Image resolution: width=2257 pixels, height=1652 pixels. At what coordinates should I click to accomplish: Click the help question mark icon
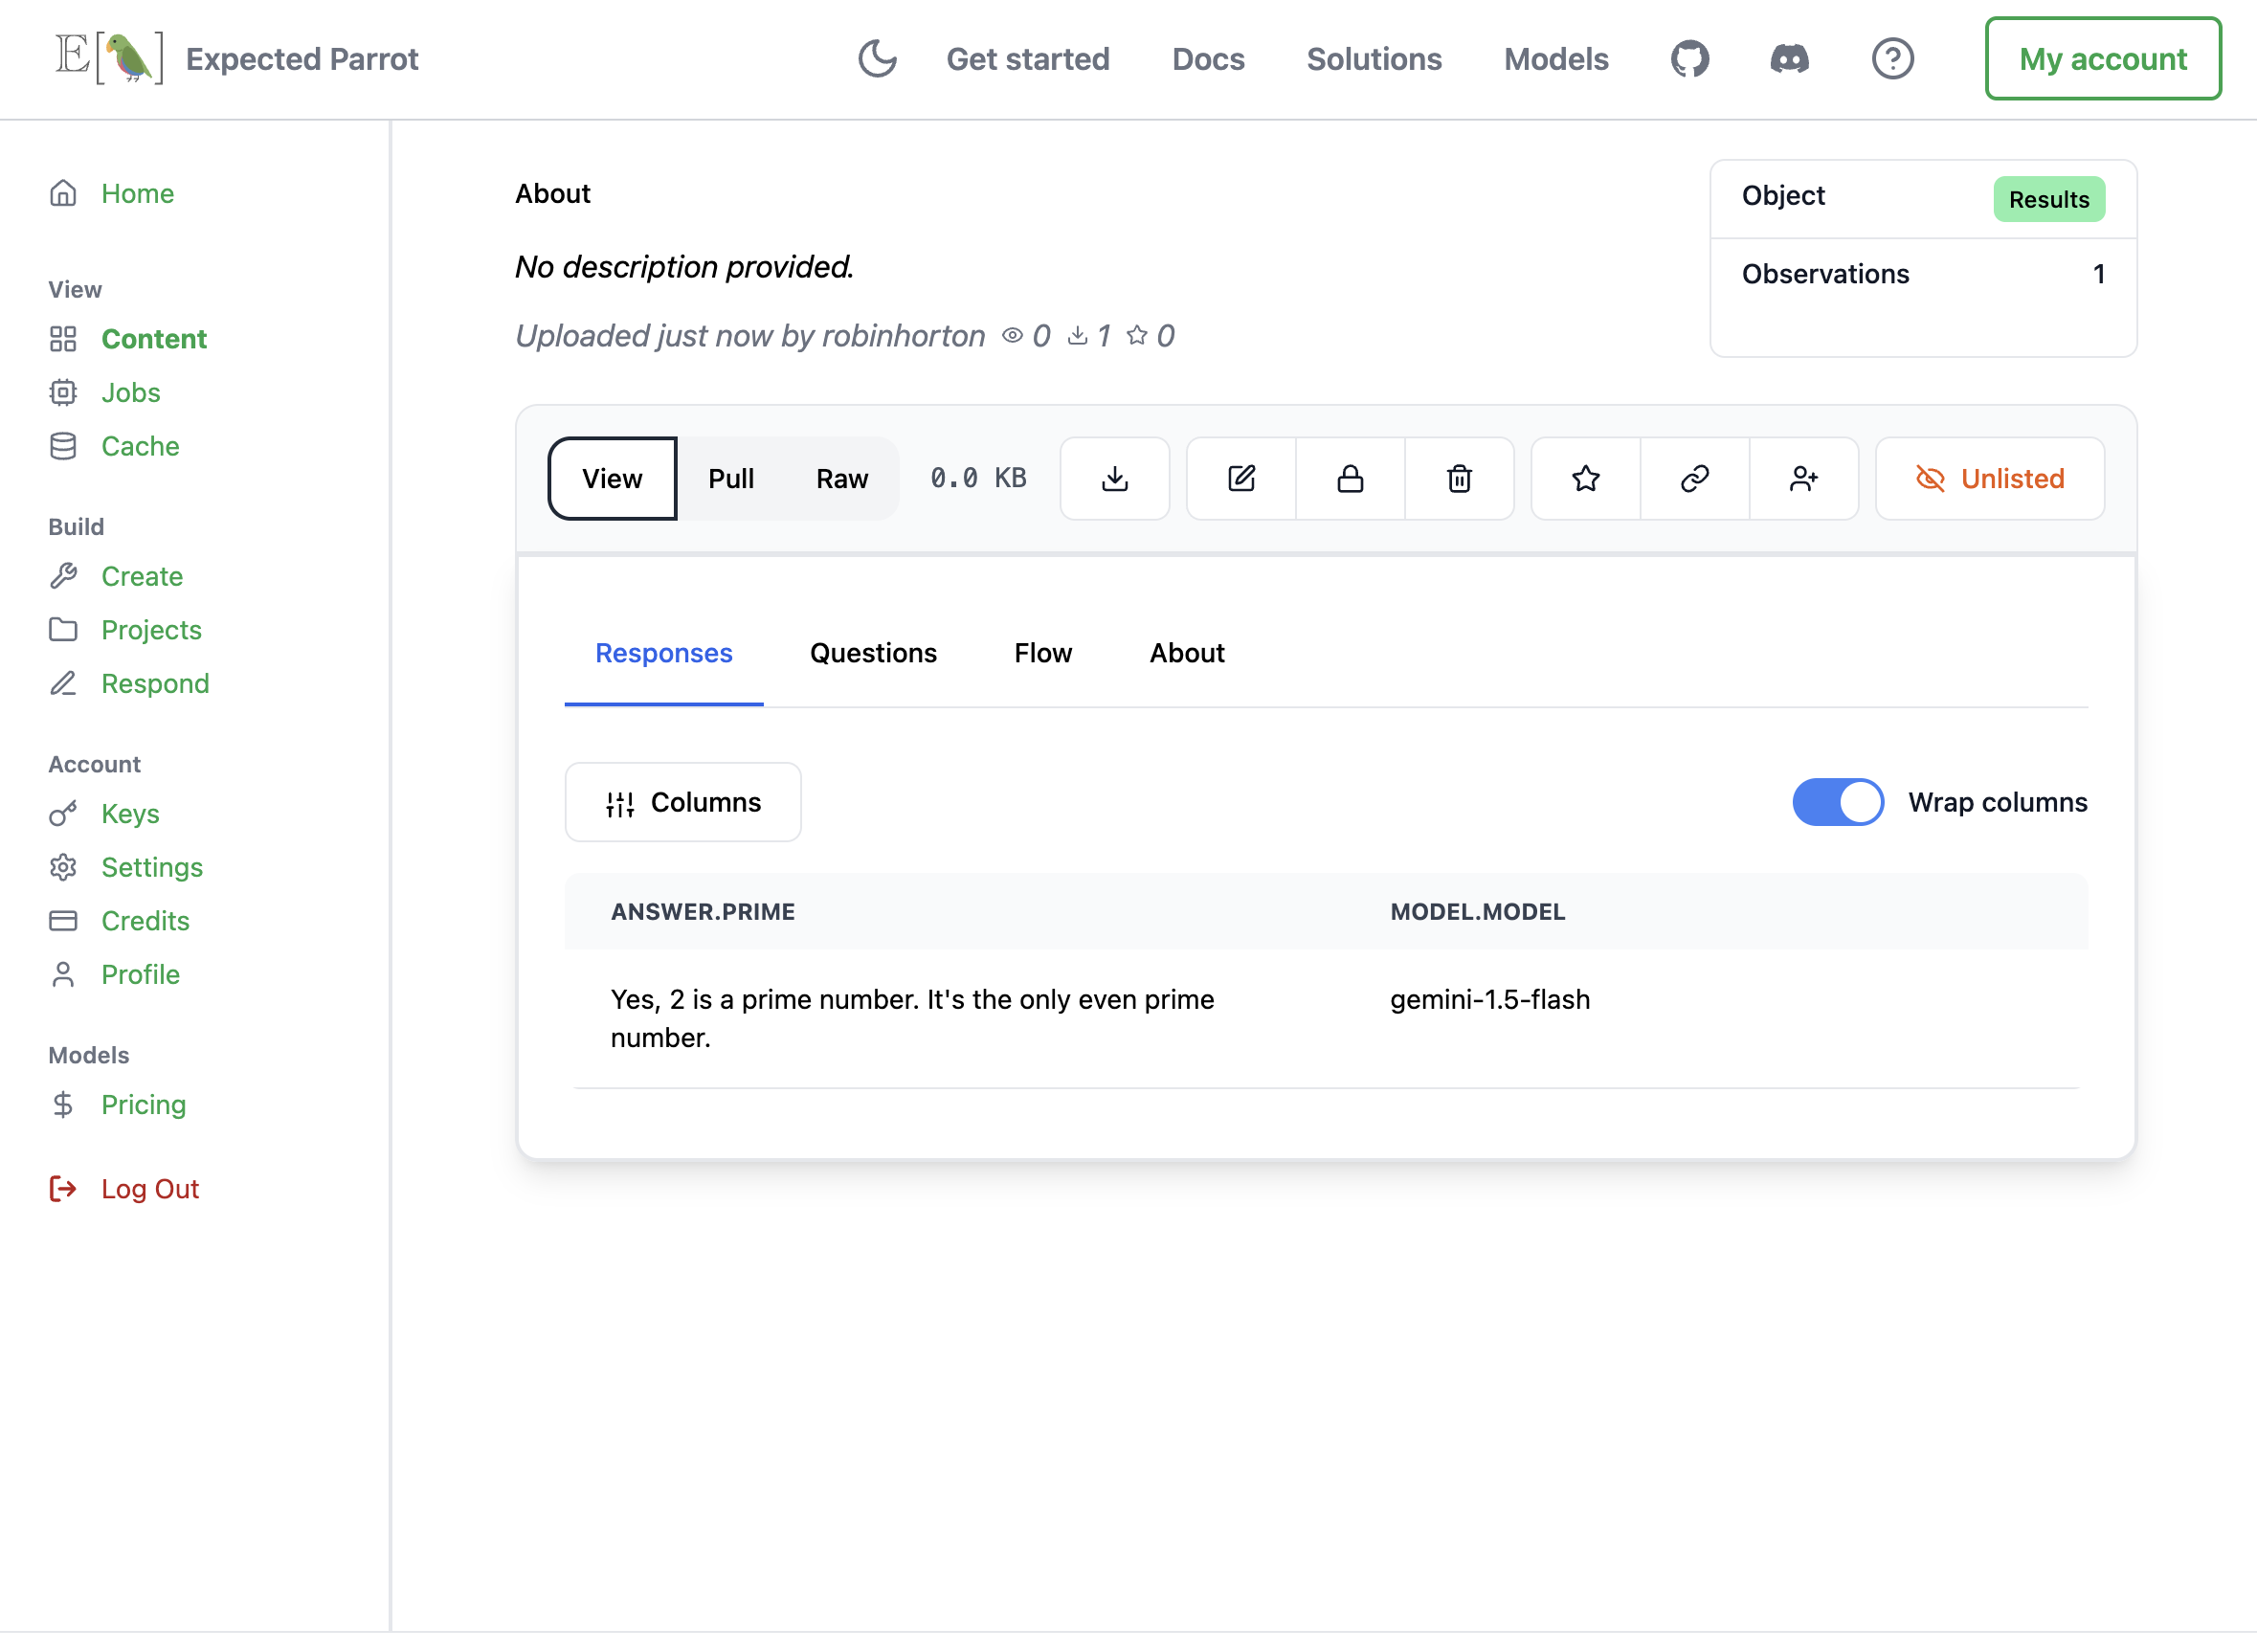[x=1892, y=59]
